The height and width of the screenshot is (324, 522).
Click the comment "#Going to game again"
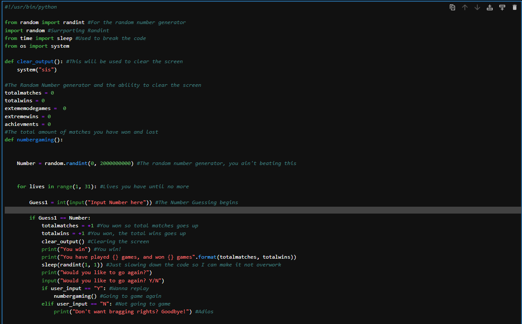click(x=131, y=296)
